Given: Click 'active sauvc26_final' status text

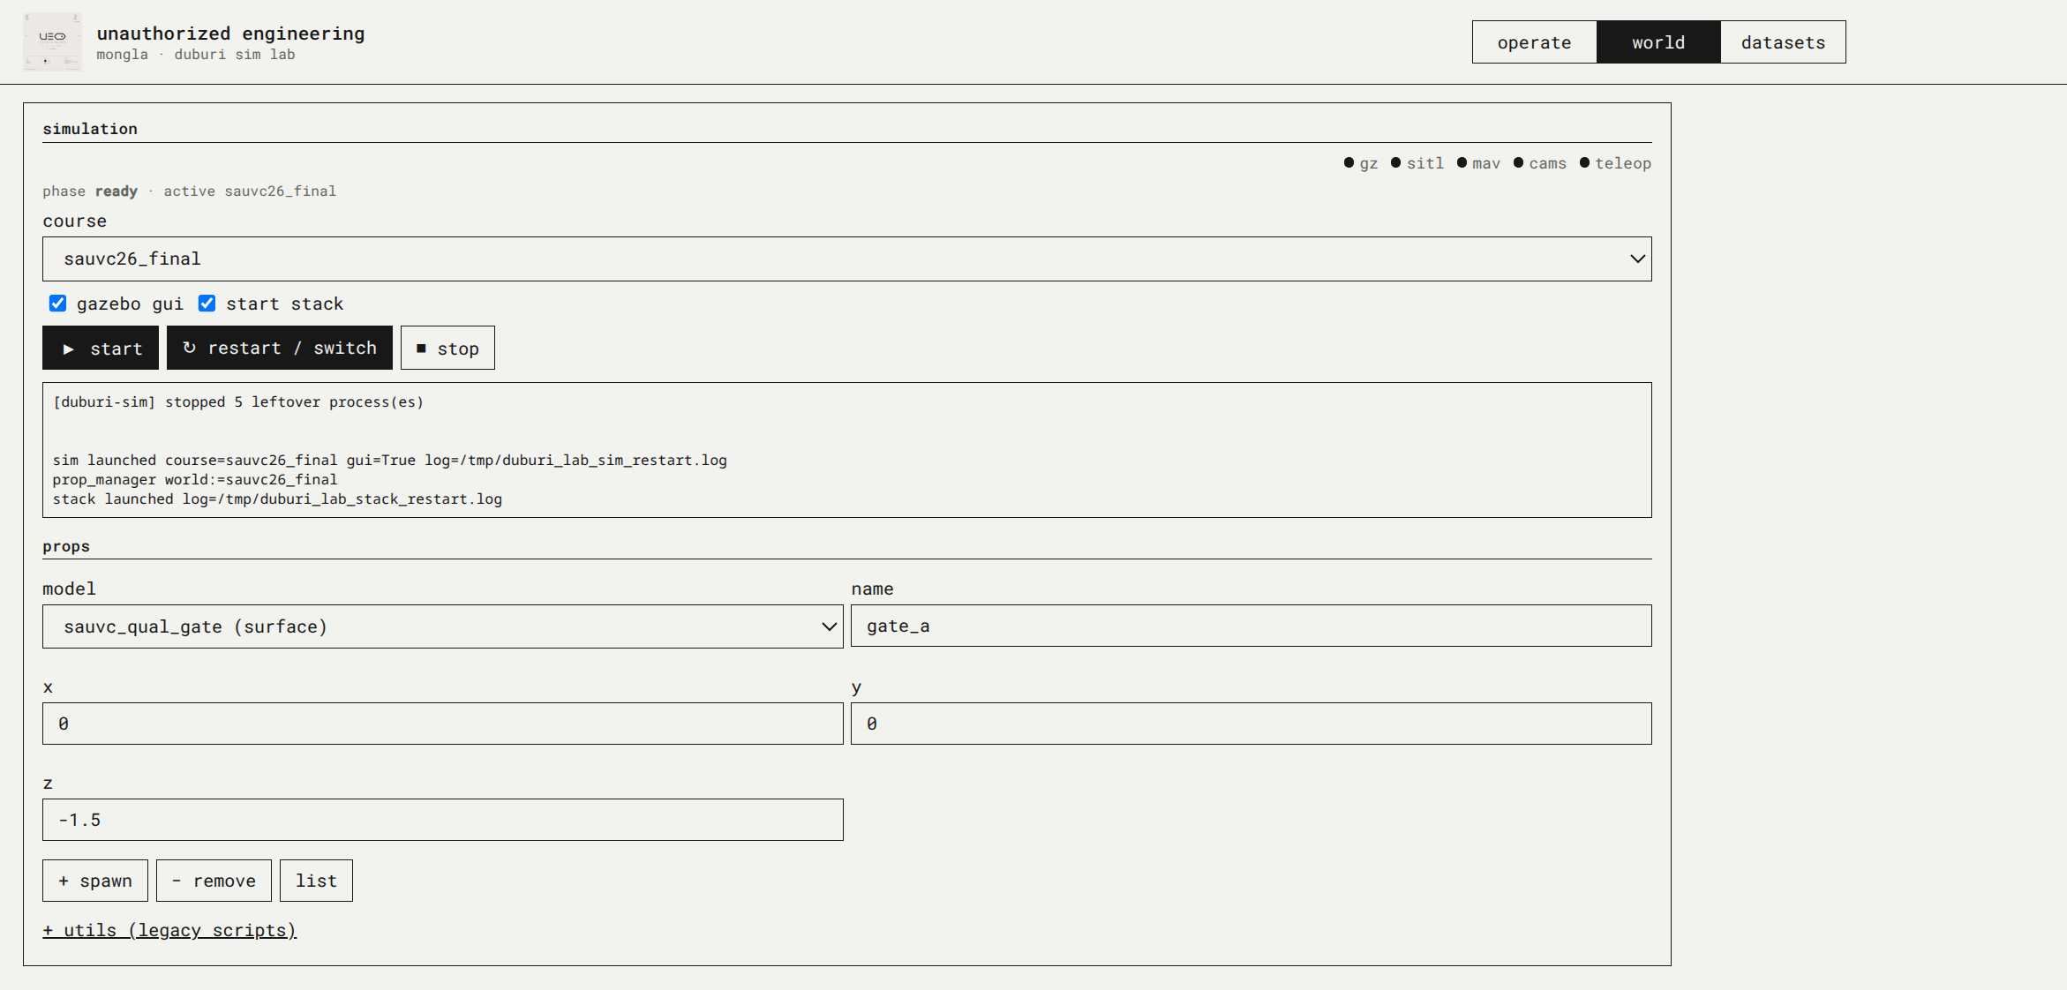Looking at the screenshot, I should [x=250, y=191].
